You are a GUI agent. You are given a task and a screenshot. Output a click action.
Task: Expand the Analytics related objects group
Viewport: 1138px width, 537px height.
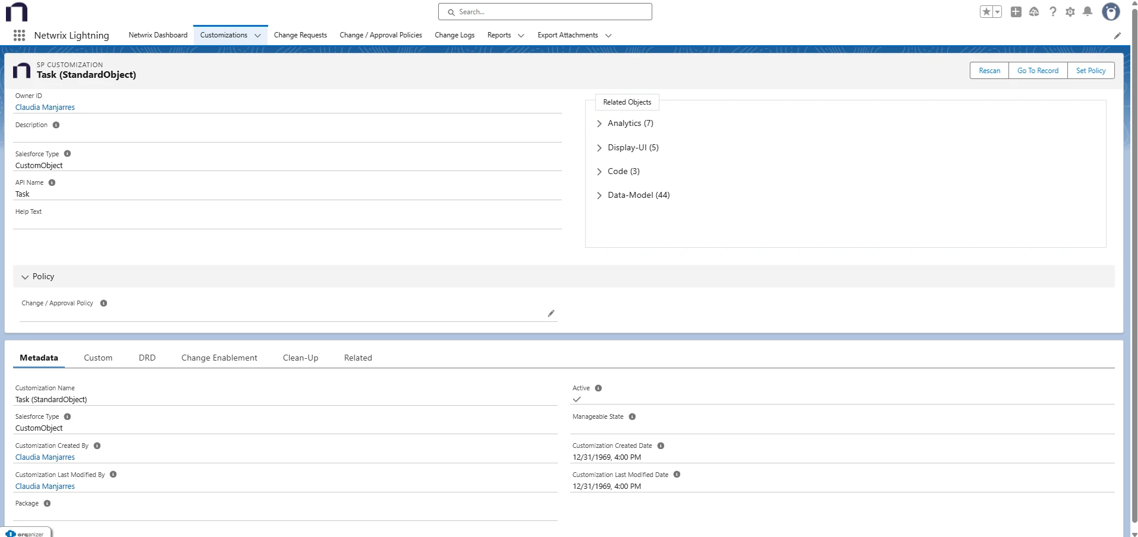[x=600, y=124]
